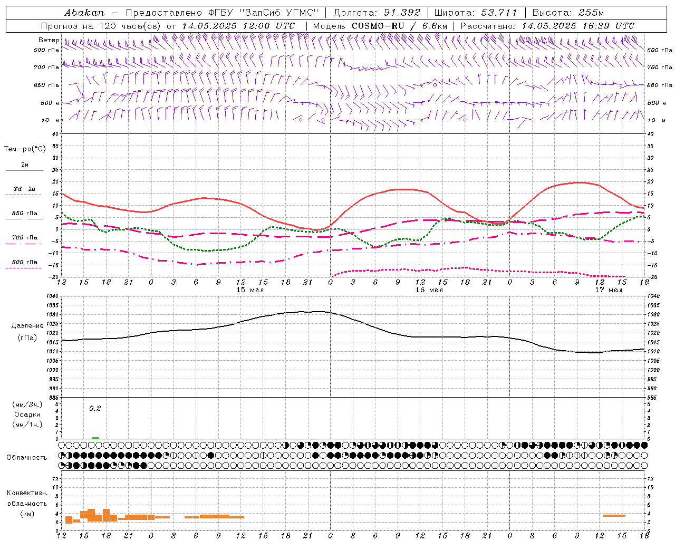675x540 pixels.
Task: Click the "Ветер" wind panel label
Action: [49, 40]
